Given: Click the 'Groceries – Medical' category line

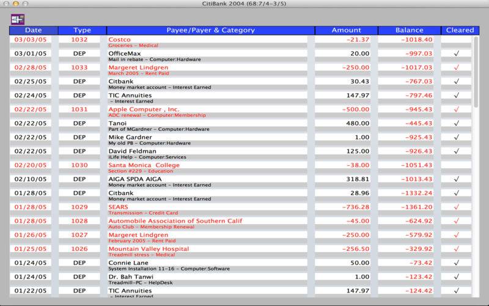Looking at the screenshot, I should pyautogui.click(x=133, y=45).
